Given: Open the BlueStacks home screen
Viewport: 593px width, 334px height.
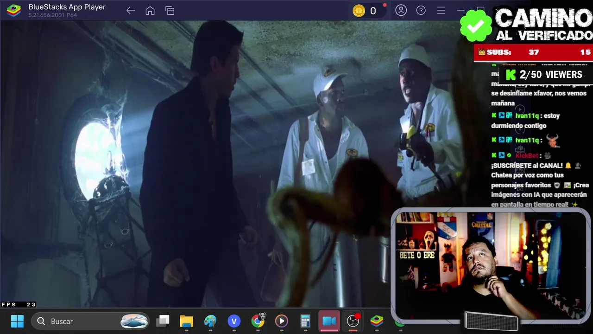Looking at the screenshot, I should (150, 11).
